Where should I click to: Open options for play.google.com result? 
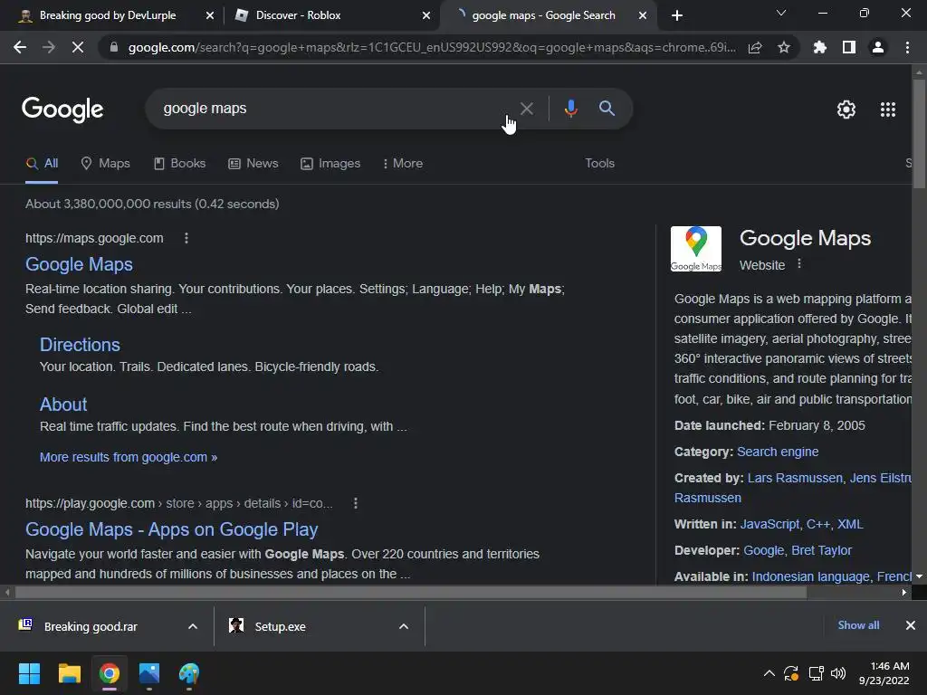[x=355, y=503]
